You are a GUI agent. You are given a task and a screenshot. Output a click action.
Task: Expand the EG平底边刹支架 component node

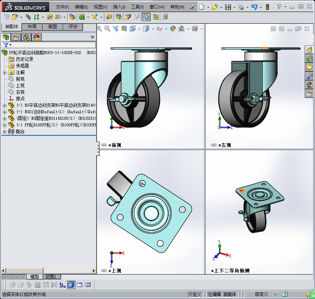pos(4,106)
